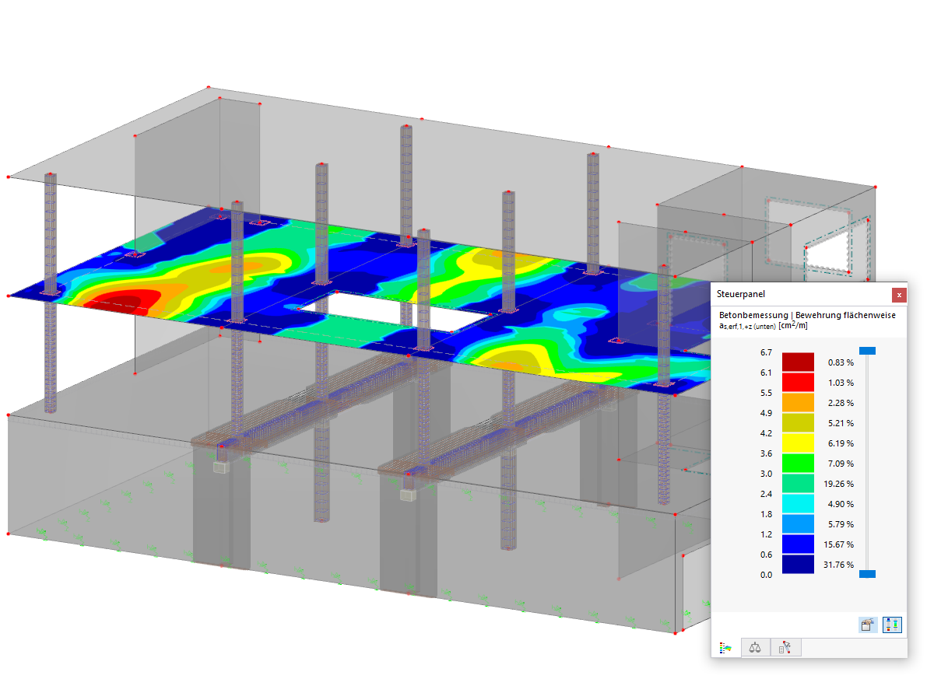
Task: Click the green 7.09 % color swatch
Action: tap(798, 463)
